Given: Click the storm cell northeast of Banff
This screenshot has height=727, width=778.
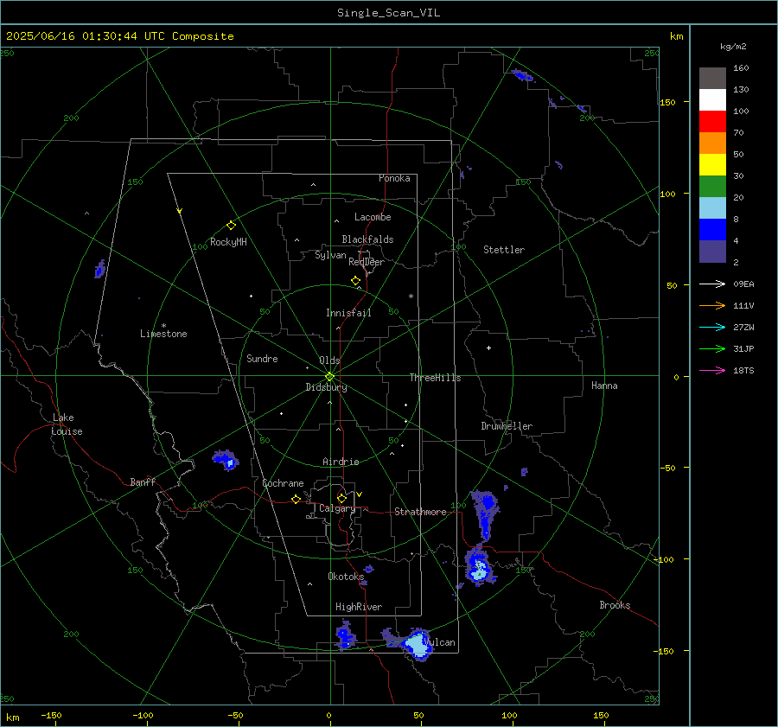Looking at the screenshot, I should pos(226,460).
